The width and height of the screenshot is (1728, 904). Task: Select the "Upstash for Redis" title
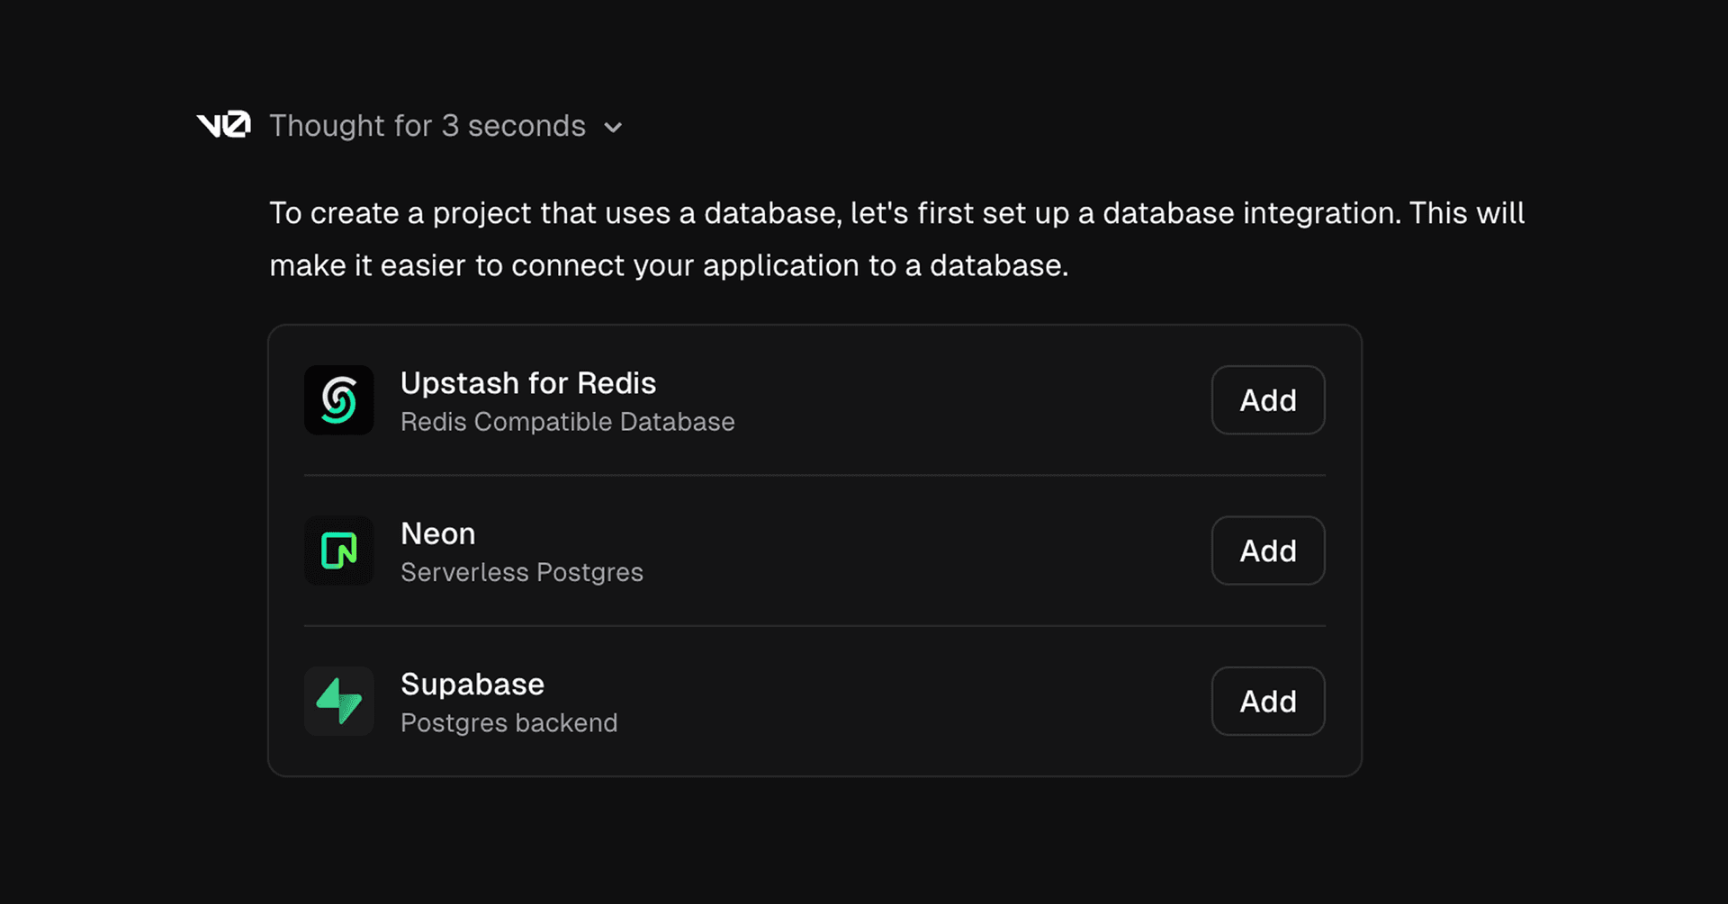[x=528, y=383]
